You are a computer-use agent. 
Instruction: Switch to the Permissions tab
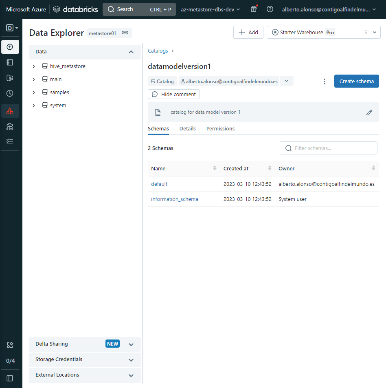point(220,128)
